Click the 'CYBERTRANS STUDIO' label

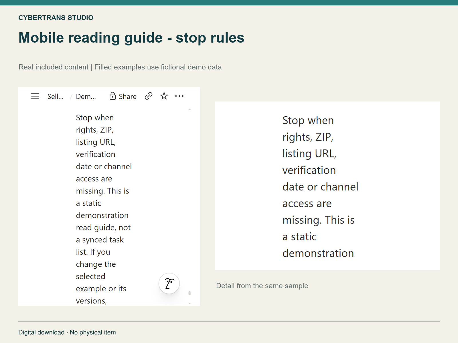pyautogui.click(x=56, y=18)
